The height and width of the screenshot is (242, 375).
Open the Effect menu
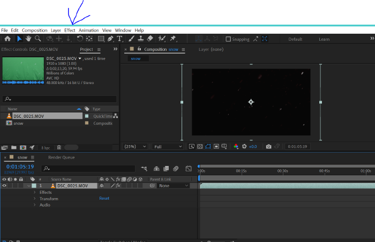70,31
